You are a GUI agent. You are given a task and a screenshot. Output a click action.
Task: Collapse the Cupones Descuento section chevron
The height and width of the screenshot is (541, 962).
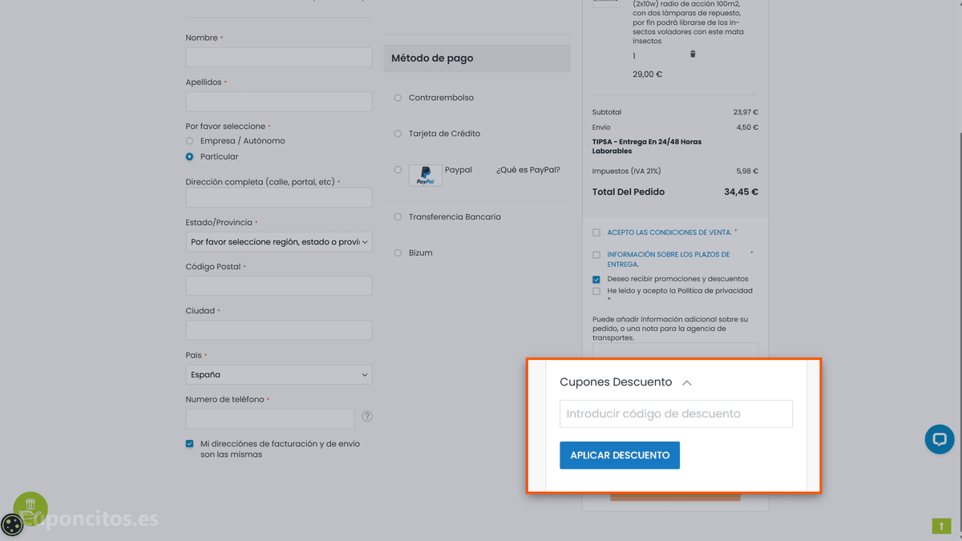(687, 383)
